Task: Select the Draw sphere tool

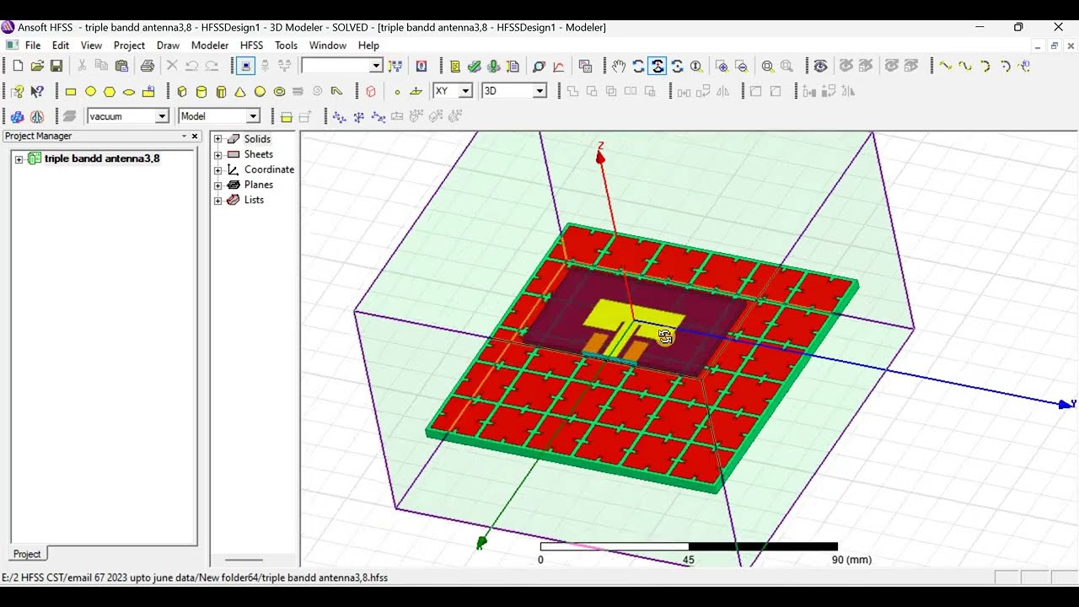Action: point(260,92)
